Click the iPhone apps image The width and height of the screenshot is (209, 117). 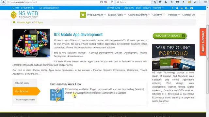(31, 43)
